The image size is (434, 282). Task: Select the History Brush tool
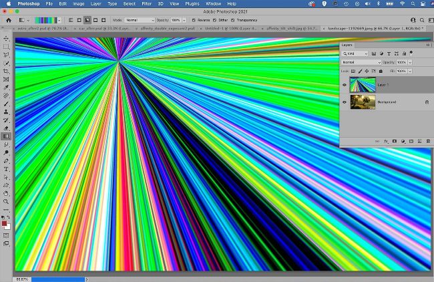pyautogui.click(x=6, y=120)
